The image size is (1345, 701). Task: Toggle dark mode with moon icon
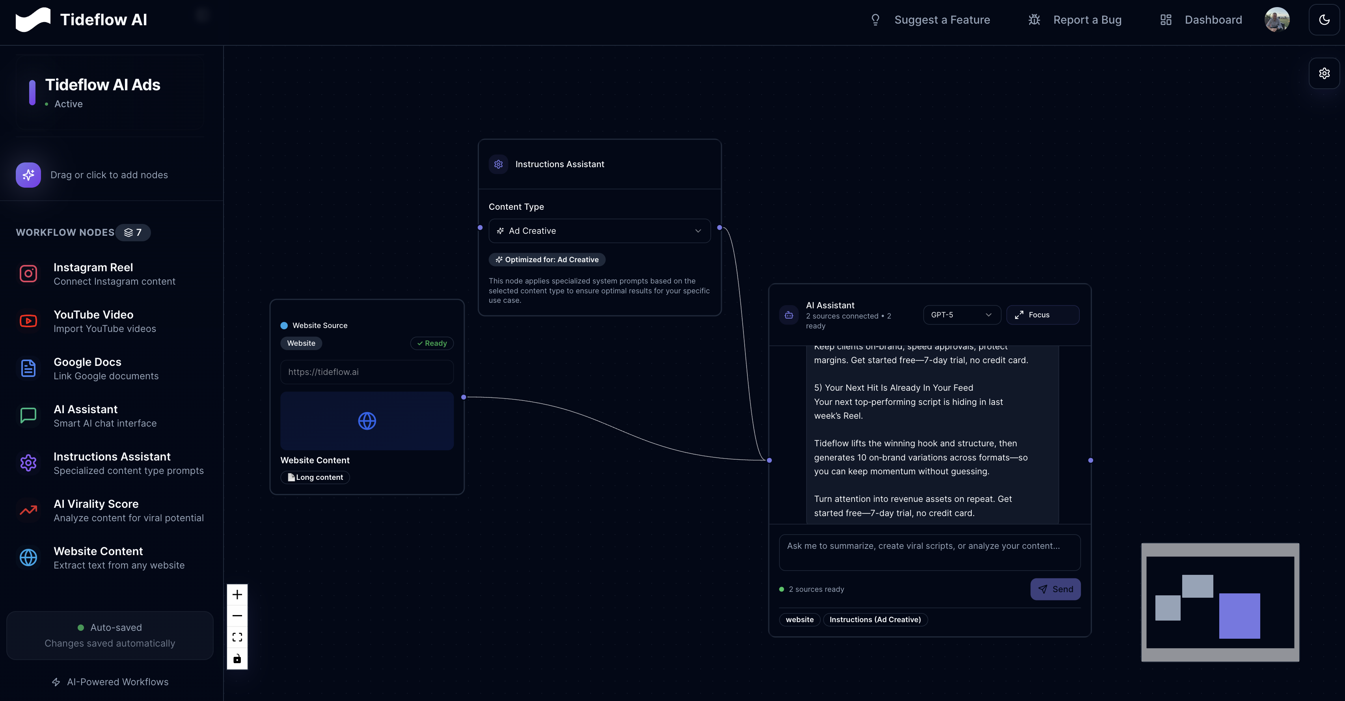[1324, 20]
